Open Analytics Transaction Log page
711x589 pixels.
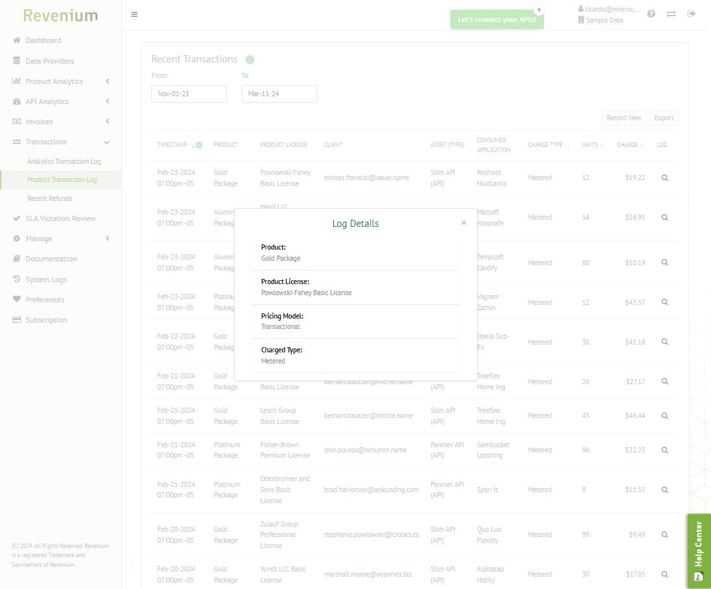click(x=64, y=161)
